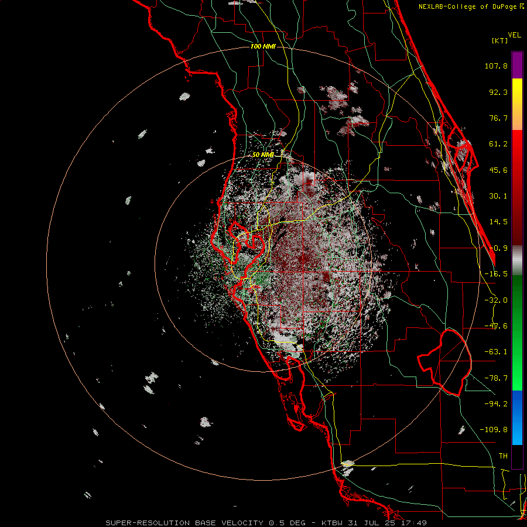Select the 61.2 value on velocity scale
This screenshot has width=527, height=527.
(x=498, y=144)
